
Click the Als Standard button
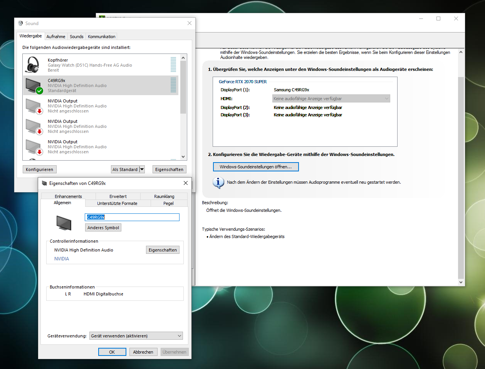125,169
